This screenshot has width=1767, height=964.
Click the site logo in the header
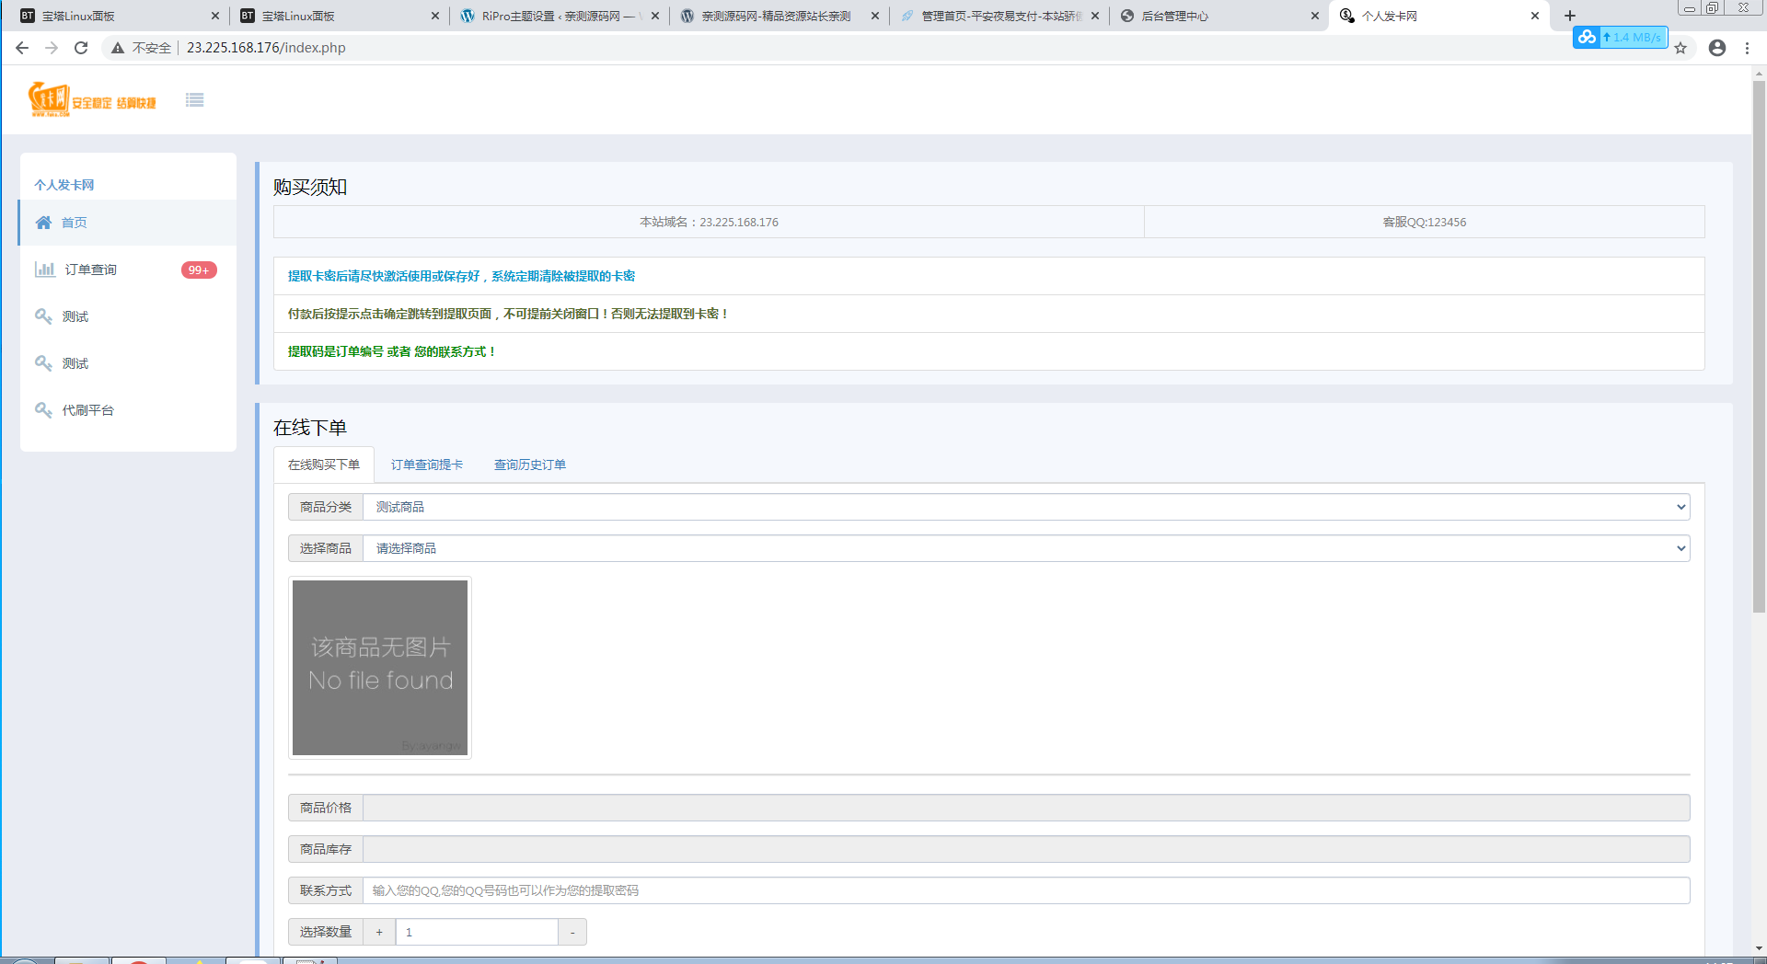[92, 99]
